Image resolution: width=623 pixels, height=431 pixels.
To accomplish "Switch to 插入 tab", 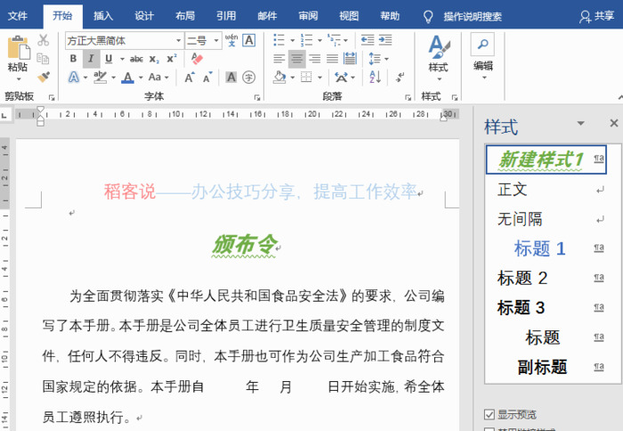I will click(x=103, y=16).
